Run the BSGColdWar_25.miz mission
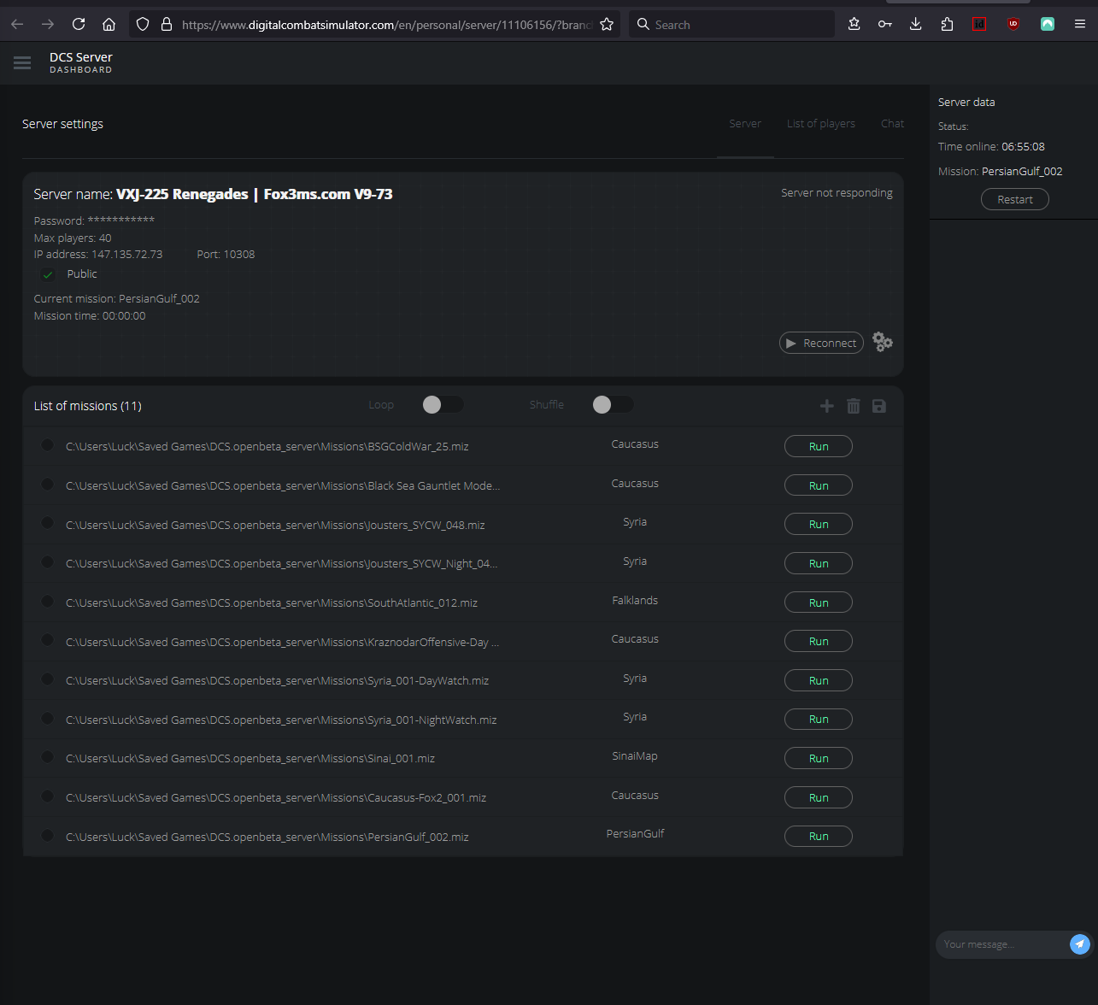This screenshot has width=1098, height=1005. 819,446
